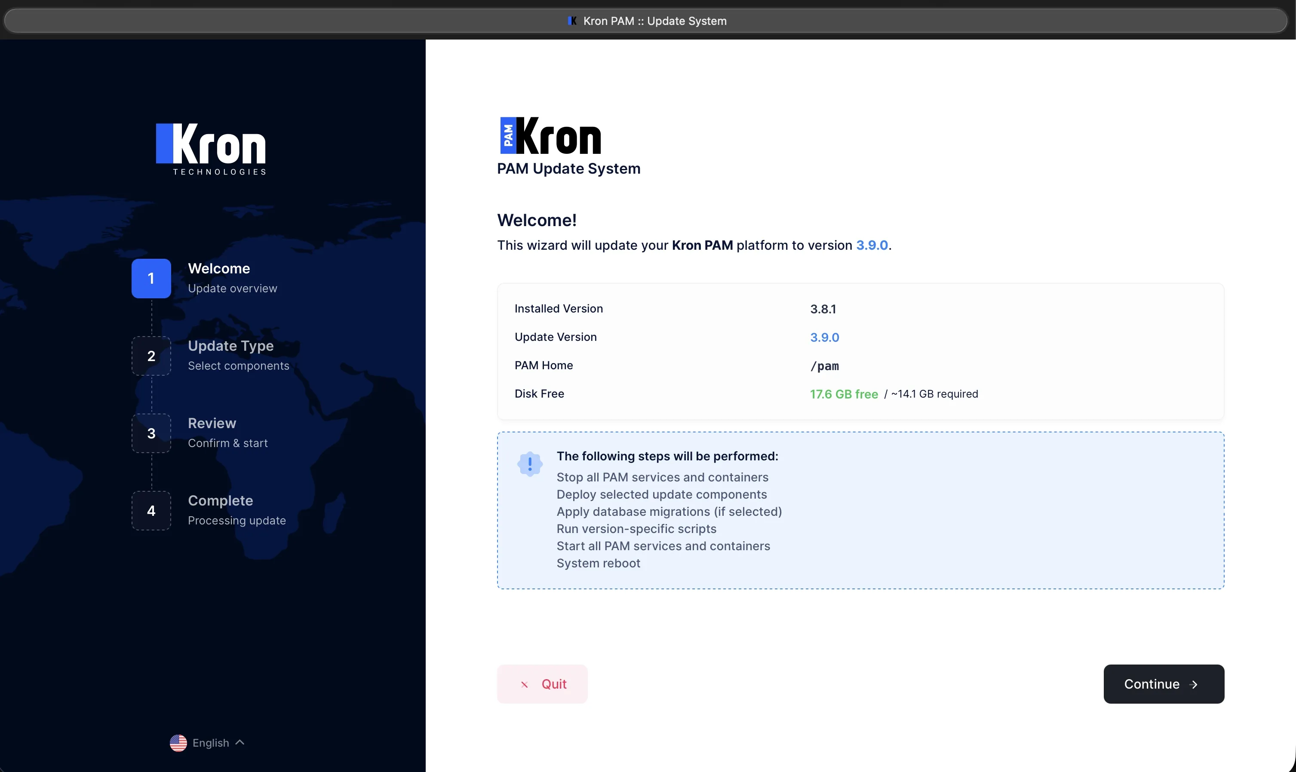Image resolution: width=1296 pixels, height=772 pixels.
Task: Click the US flag language icon
Action: 178,743
